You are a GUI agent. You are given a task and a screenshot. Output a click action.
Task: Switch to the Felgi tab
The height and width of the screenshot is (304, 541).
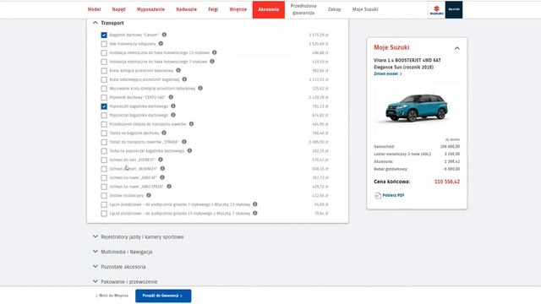(213, 9)
